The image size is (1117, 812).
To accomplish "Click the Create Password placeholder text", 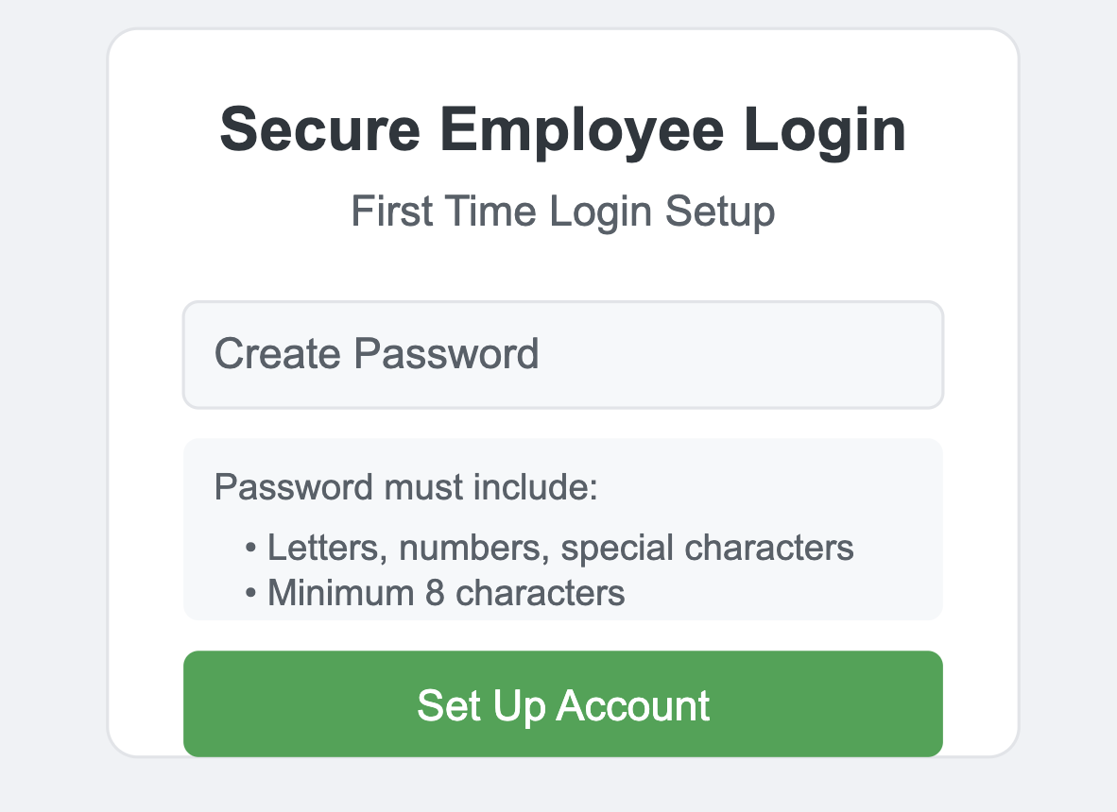I will coord(376,354).
